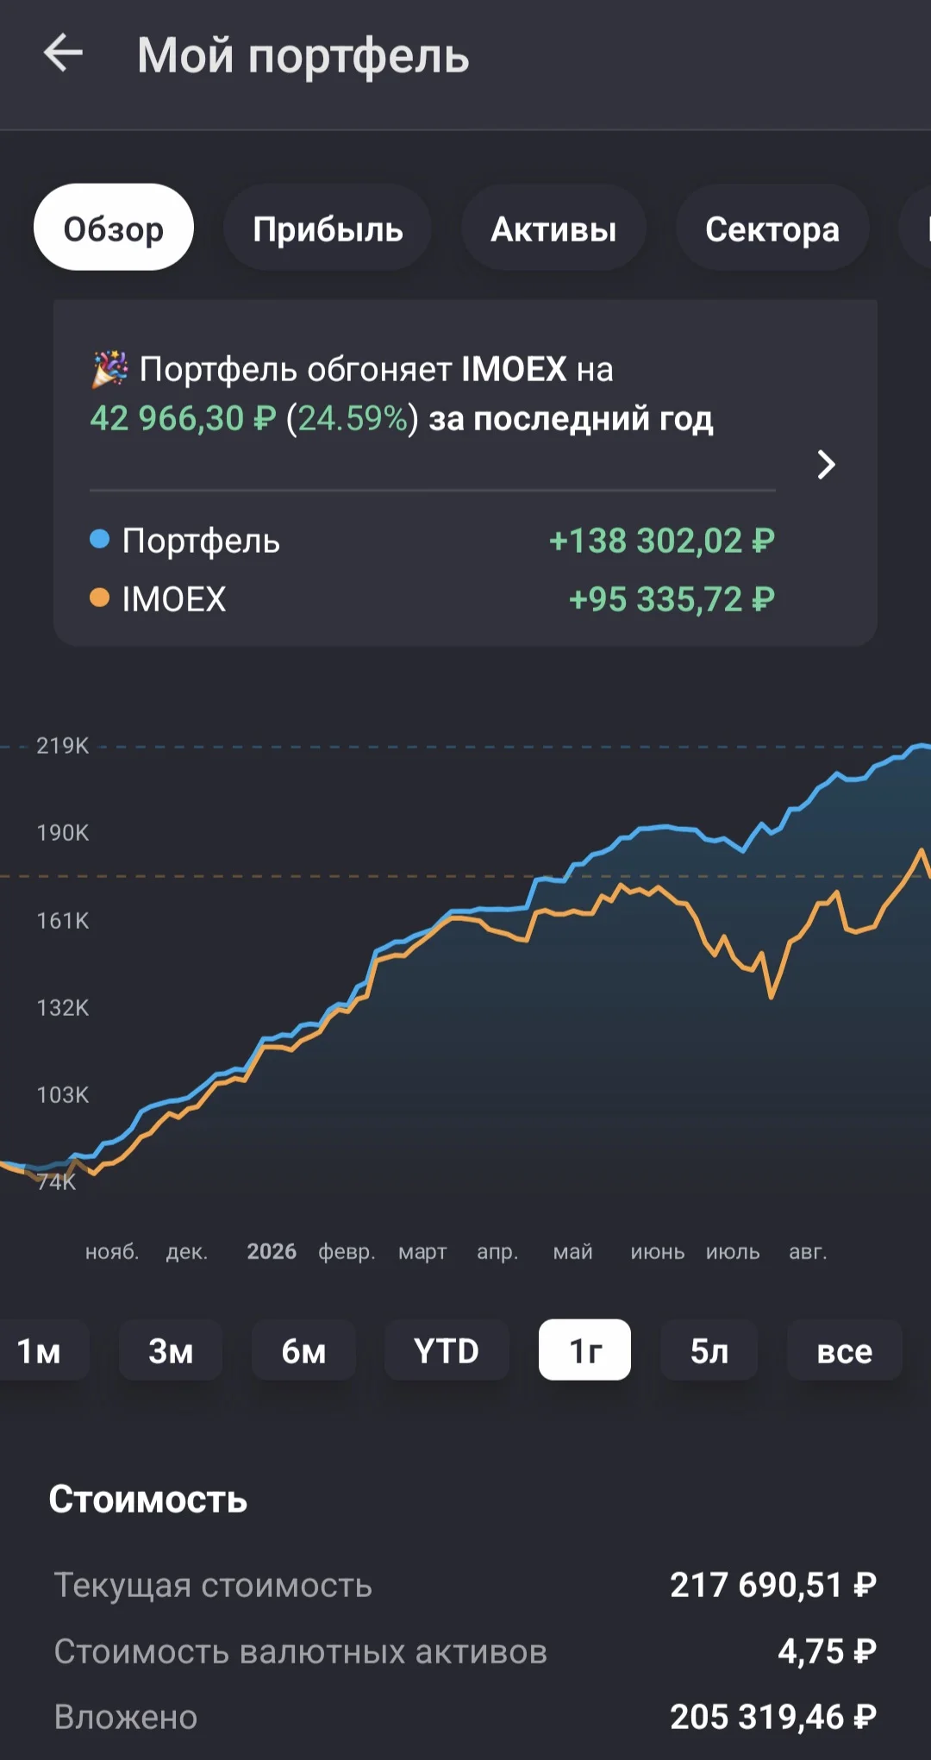Tap the +138 302,02 ₽ portfolio gain
931x1760 pixels.
pos(662,541)
